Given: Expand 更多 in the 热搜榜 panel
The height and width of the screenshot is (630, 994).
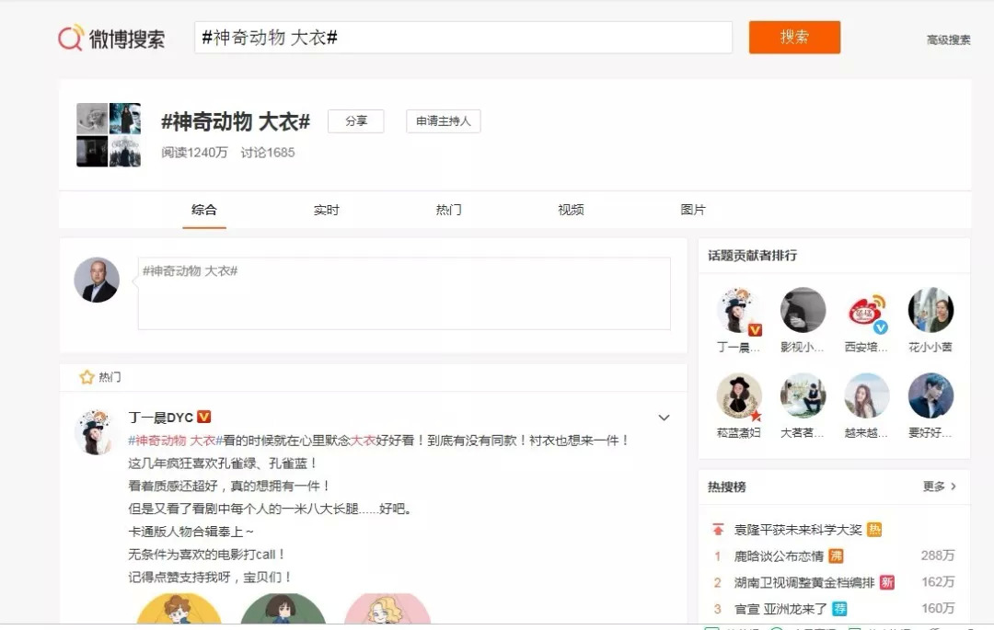Looking at the screenshot, I should click(940, 487).
